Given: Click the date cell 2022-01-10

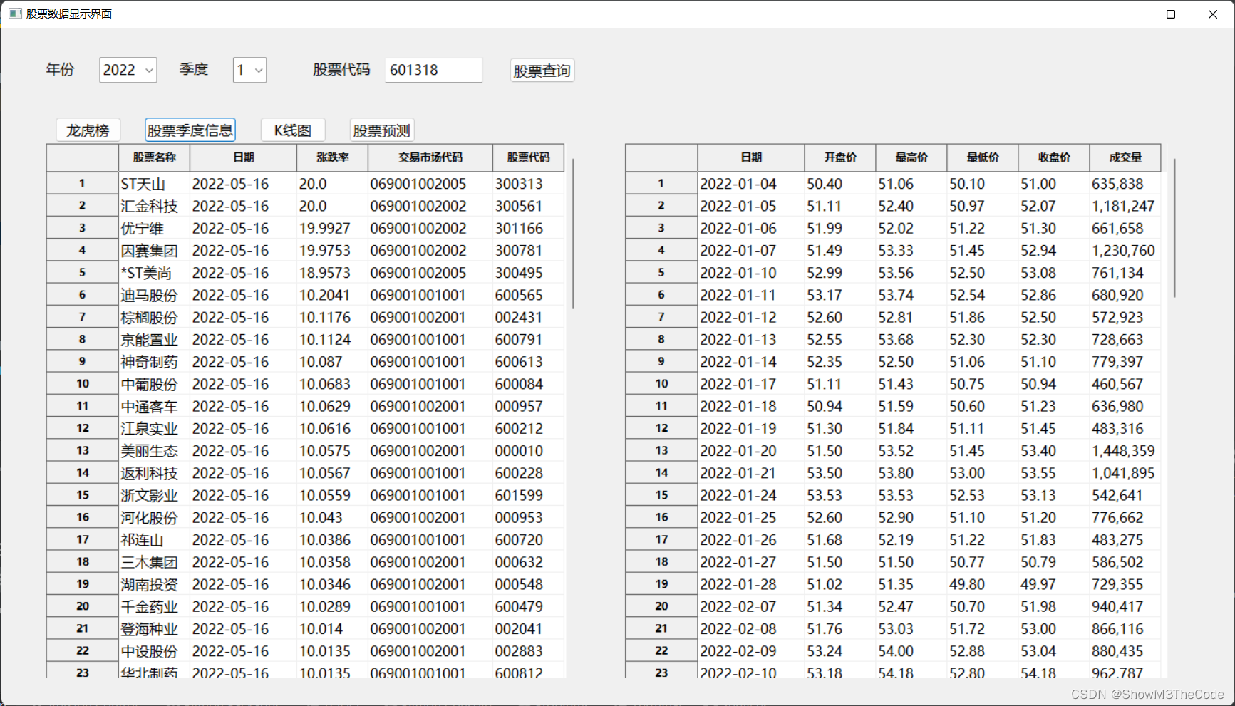Looking at the screenshot, I should [x=751, y=273].
